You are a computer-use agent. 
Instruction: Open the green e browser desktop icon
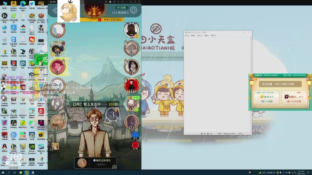pyautogui.click(x=14, y=17)
